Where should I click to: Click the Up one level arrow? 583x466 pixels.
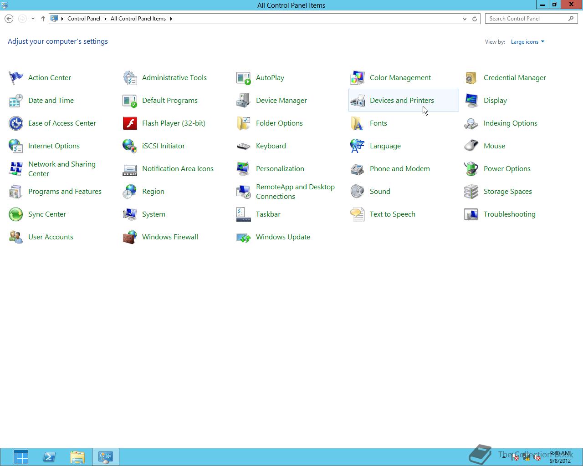pos(43,19)
